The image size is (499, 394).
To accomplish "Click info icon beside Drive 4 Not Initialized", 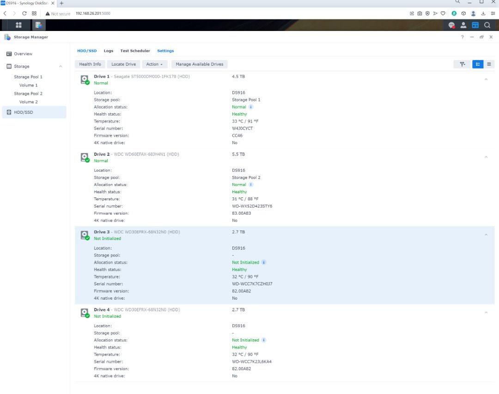I will coord(264,340).
